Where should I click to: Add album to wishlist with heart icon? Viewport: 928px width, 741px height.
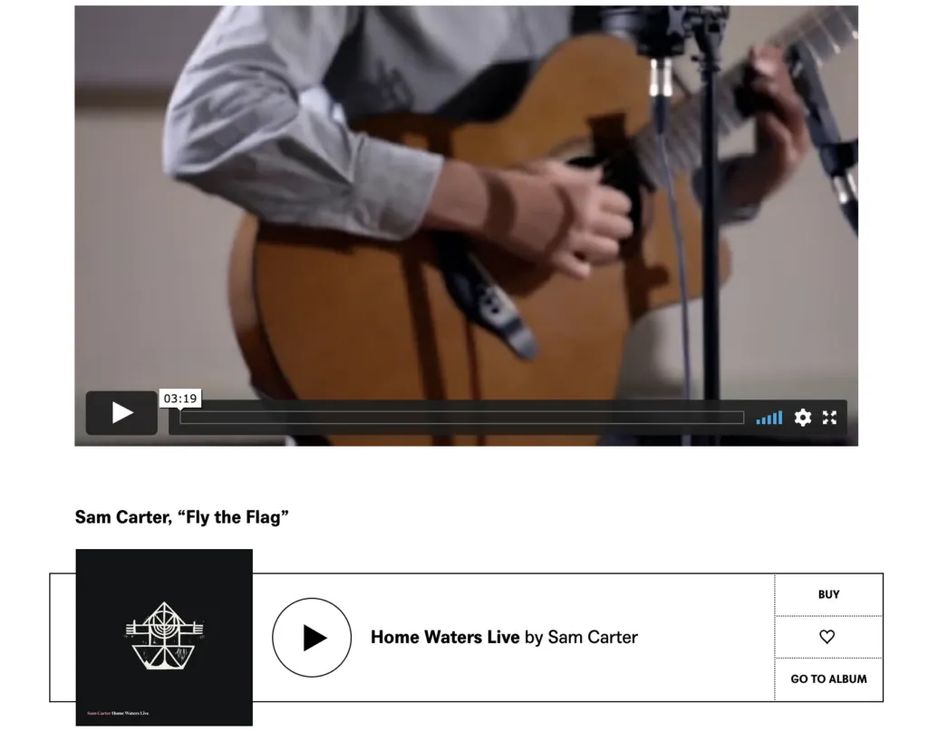pyautogui.click(x=826, y=636)
